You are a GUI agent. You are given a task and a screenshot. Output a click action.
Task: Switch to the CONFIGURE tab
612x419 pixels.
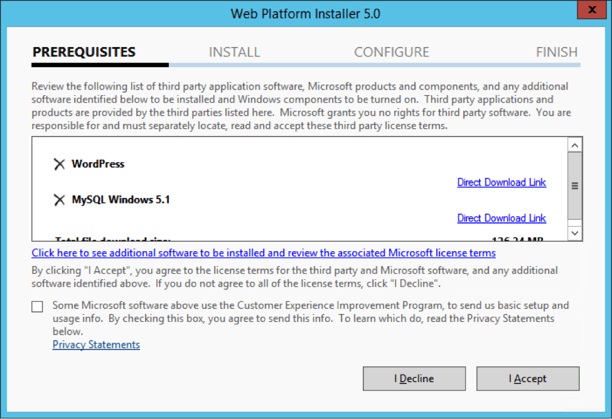[x=391, y=52]
